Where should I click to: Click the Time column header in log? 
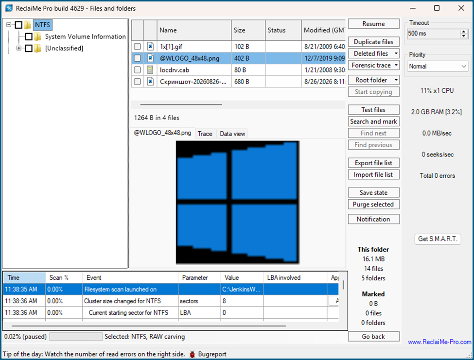tap(24, 277)
